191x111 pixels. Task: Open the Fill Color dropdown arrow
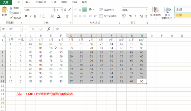click(x=55, y=16)
